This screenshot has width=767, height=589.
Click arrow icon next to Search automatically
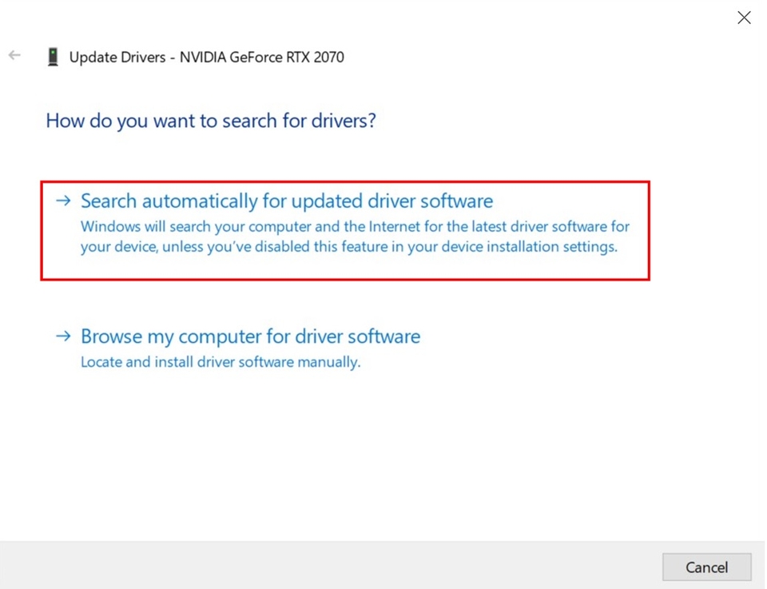coord(63,201)
